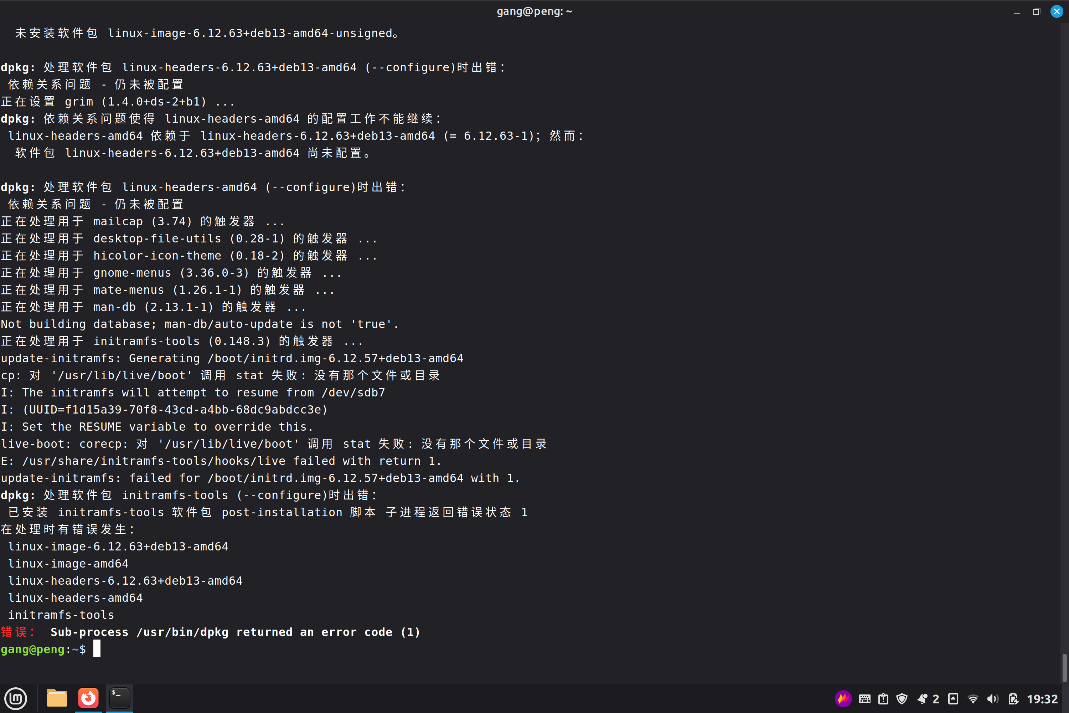Open the Files folder launcher
The width and height of the screenshot is (1069, 713).
click(x=57, y=698)
